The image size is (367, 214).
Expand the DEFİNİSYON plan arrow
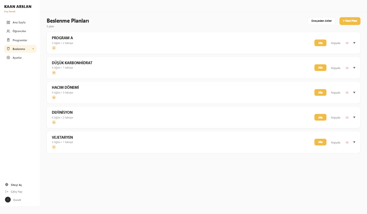(354, 117)
